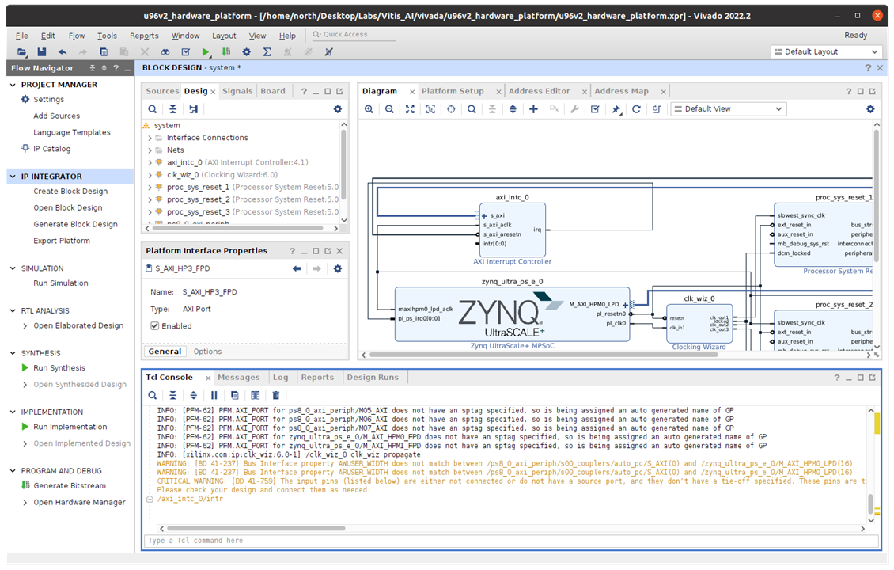Open the Flow menu
894x570 pixels.
point(77,36)
